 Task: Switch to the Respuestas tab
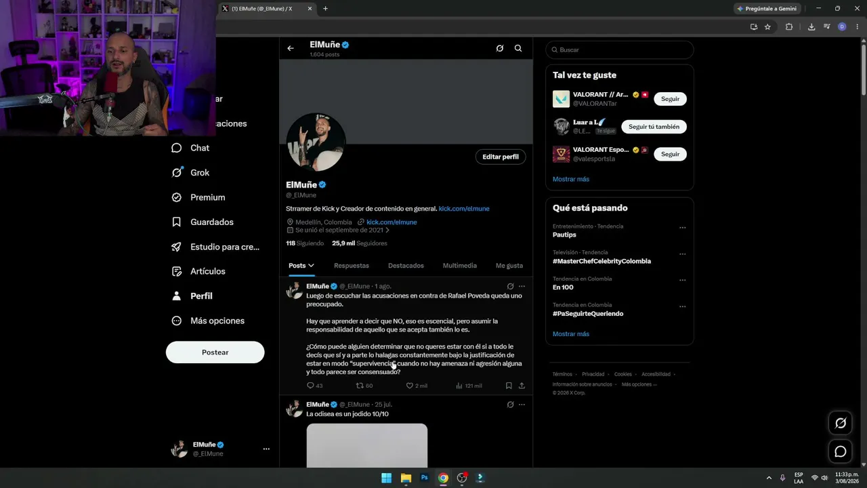pos(352,266)
